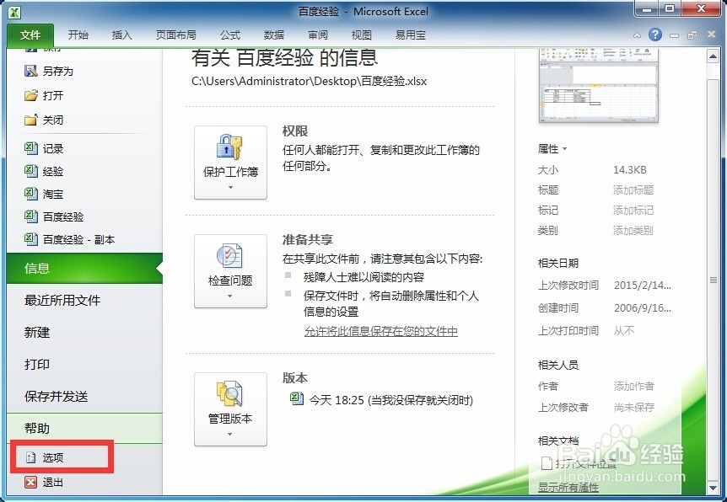Click the 尚未保存 last modified by value
The image size is (727, 502).
pos(634,407)
